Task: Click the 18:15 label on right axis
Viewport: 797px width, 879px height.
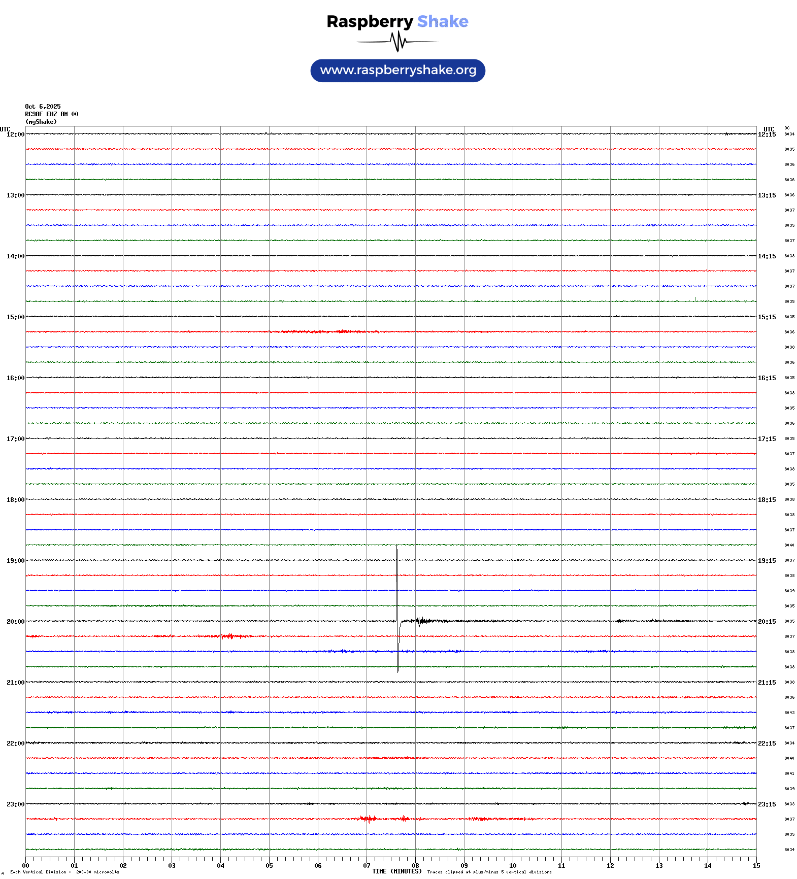Action: tap(767, 500)
